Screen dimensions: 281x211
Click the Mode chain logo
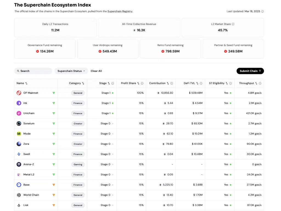(x=19, y=134)
